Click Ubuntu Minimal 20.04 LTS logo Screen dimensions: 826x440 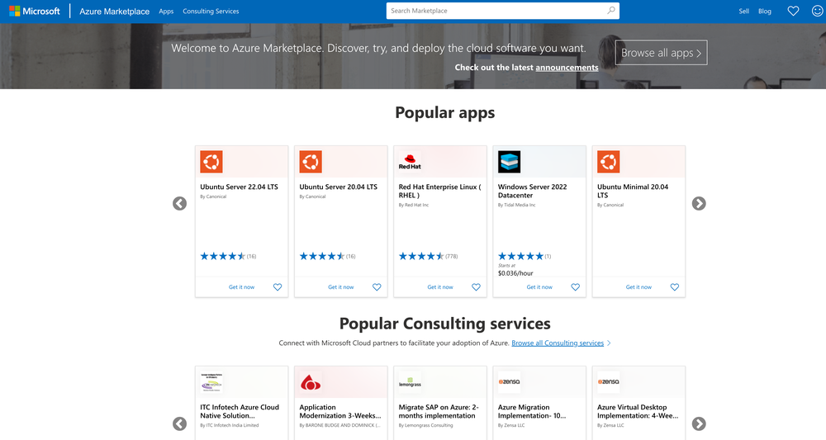pyautogui.click(x=609, y=162)
